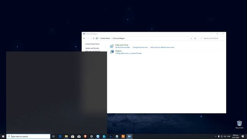Click 'Clock and Region' in the breadcrumb
Viewport: 247px width, 139px height.
pyautogui.click(x=118, y=38)
